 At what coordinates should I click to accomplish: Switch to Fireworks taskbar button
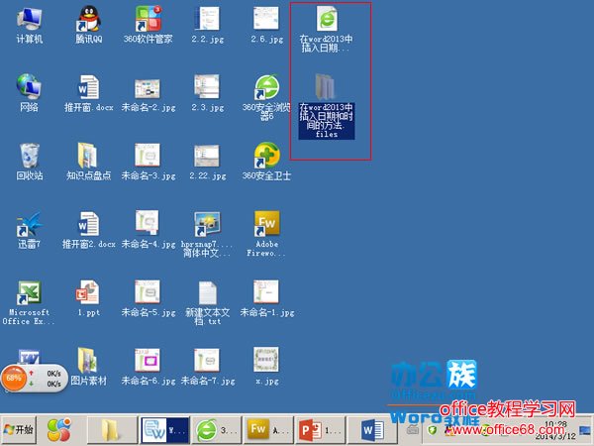pos(268,430)
